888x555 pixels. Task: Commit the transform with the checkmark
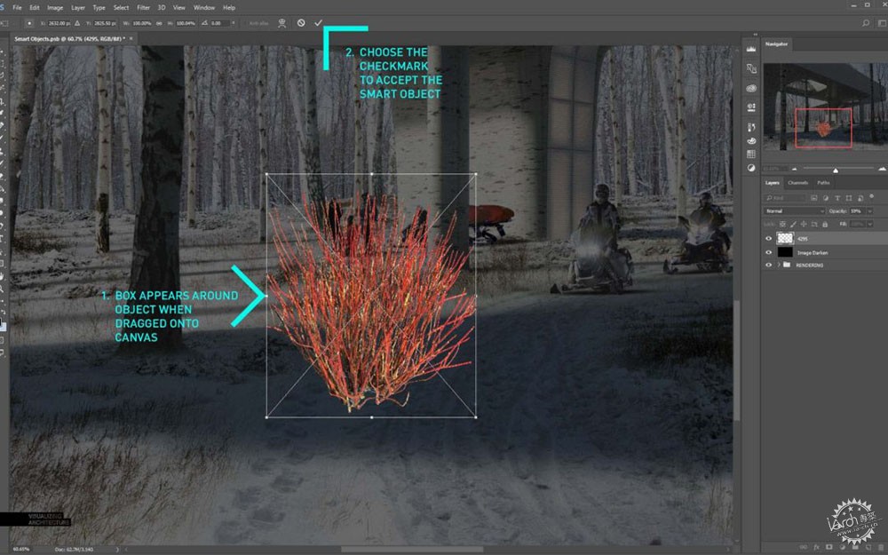point(318,23)
